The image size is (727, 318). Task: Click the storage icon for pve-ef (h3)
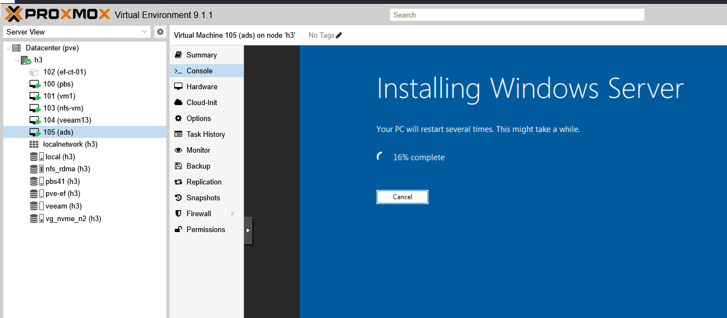click(x=37, y=194)
